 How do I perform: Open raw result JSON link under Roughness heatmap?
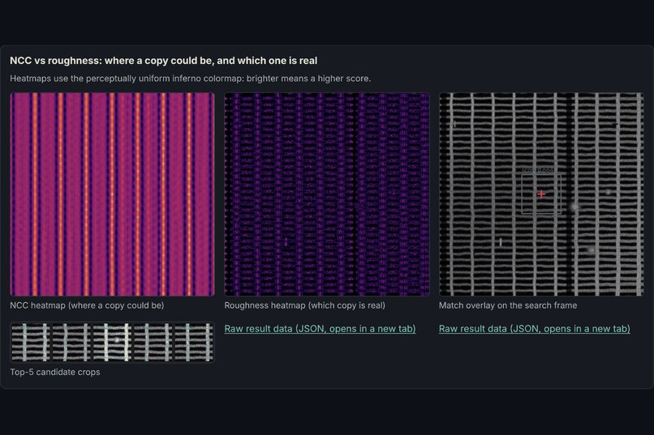pyautogui.click(x=320, y=329)
